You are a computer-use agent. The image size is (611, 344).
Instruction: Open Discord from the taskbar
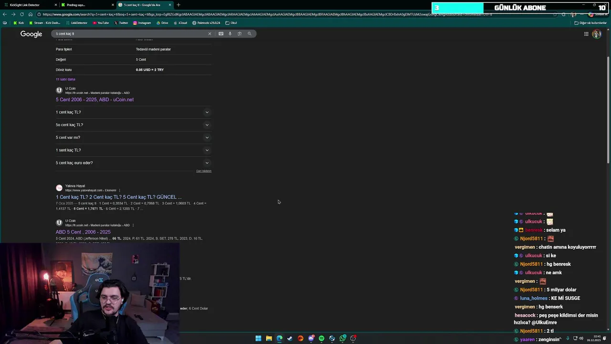pos(311,338)
